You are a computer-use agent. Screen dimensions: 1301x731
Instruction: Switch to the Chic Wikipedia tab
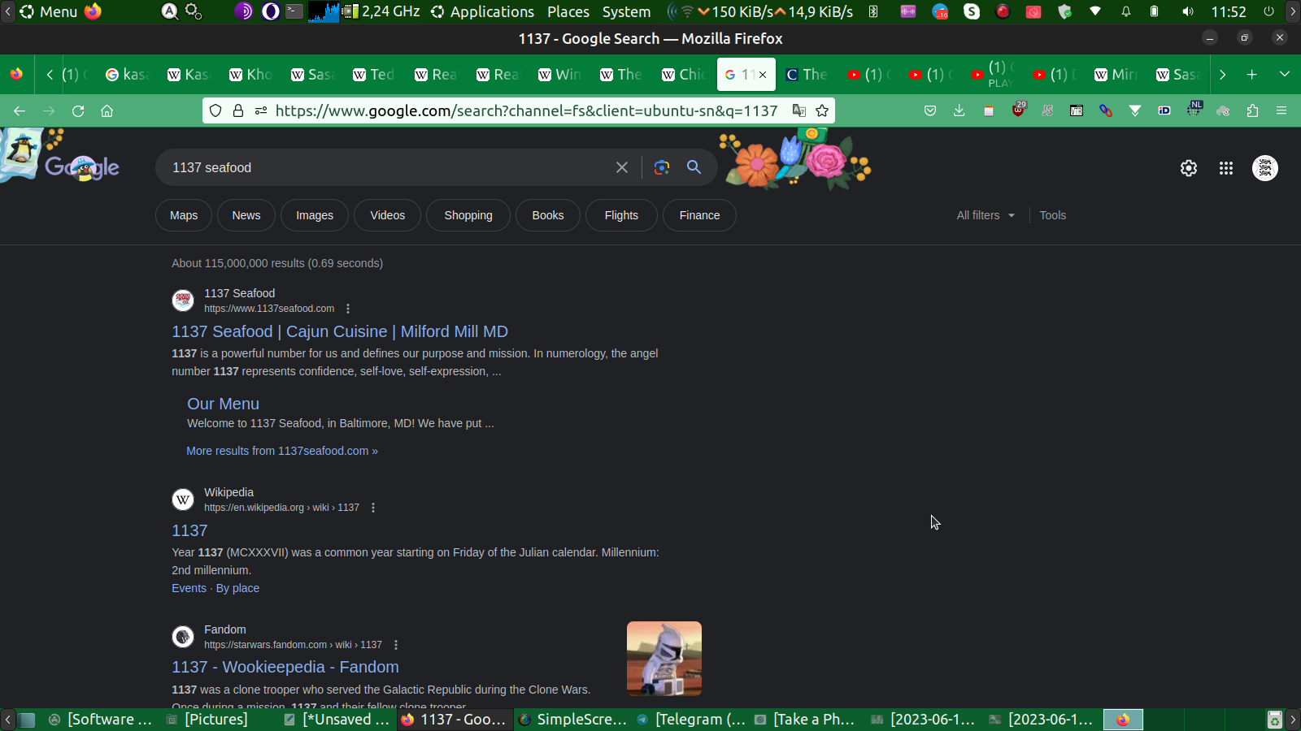click(x=685, y=75)
